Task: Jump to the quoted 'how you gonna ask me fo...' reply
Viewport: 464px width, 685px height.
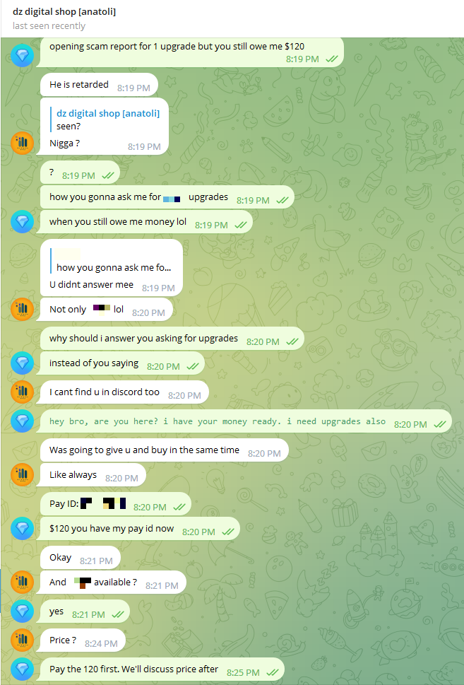Action: 114,261
